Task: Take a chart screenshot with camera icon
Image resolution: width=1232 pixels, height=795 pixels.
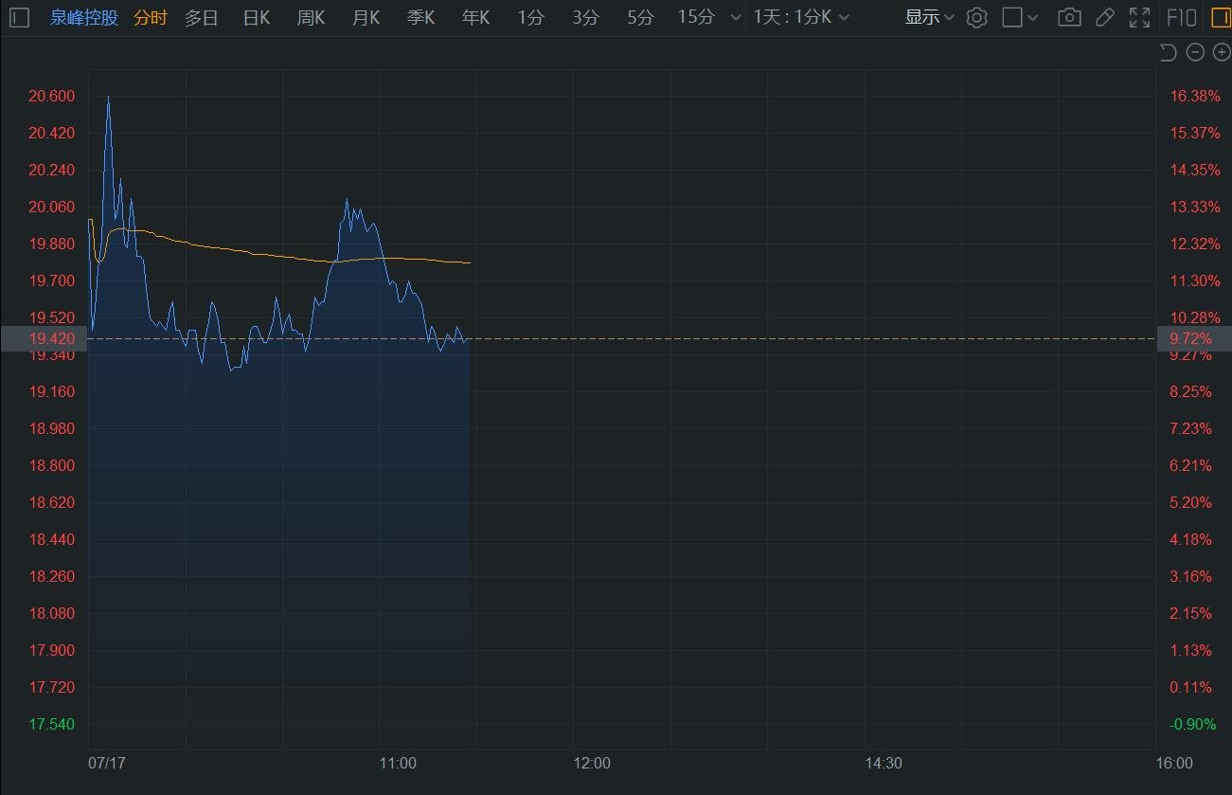Action: [1069, 17]
